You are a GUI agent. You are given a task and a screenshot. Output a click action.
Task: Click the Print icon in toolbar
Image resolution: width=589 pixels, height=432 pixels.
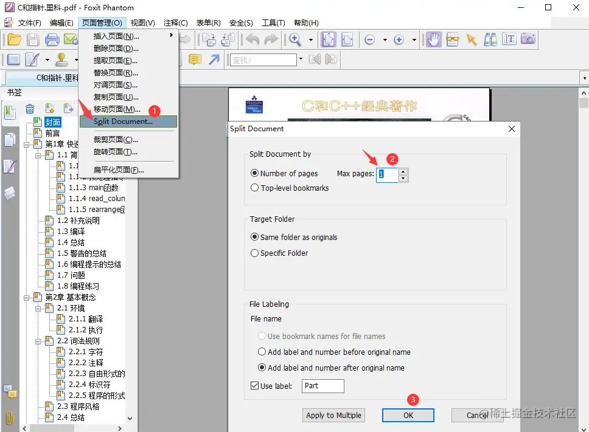coord(52,39)
